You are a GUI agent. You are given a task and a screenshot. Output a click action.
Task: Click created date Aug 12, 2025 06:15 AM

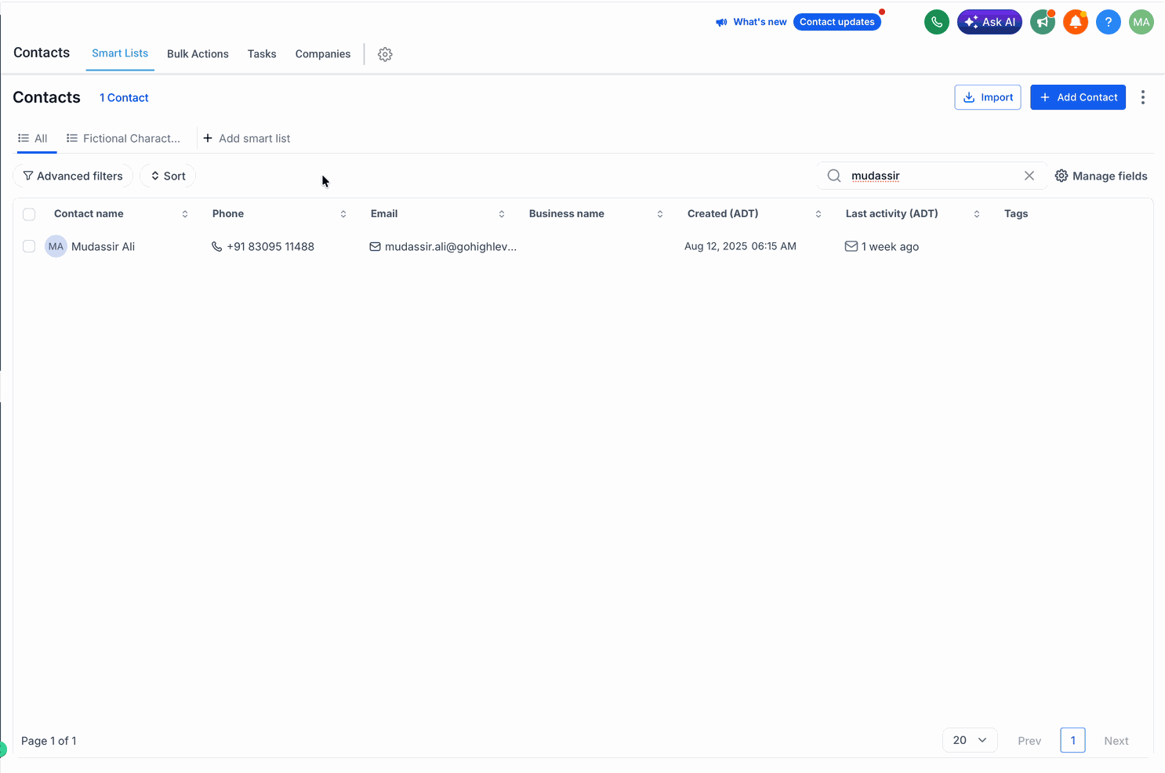tap(740, 246)
